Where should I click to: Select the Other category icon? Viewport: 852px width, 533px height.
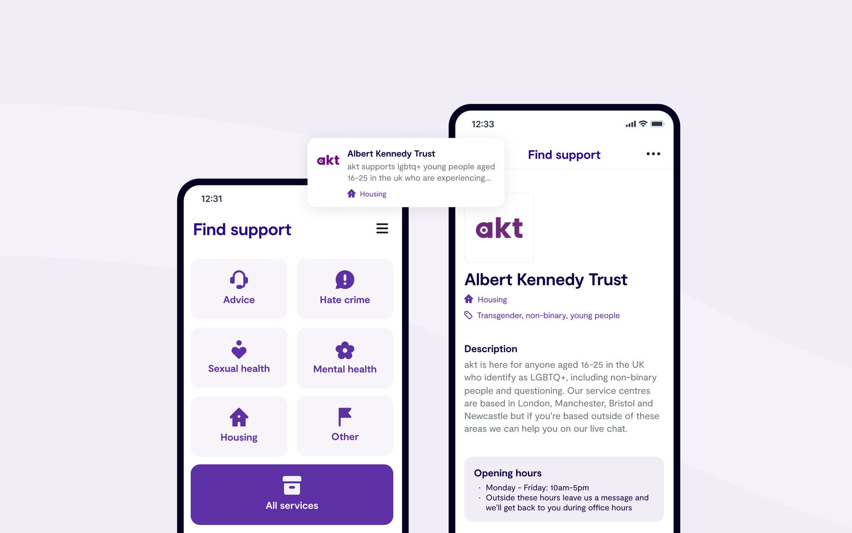[345, 417]
